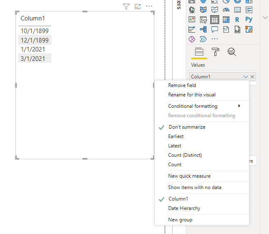The height and width of the screenshot is (234, 269).
Task: Select the Key influencers visual
Action: [192, 29]
